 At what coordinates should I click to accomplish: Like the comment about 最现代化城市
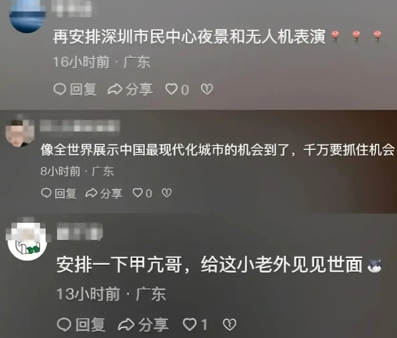pyautogui.click(x=142, y=193)
